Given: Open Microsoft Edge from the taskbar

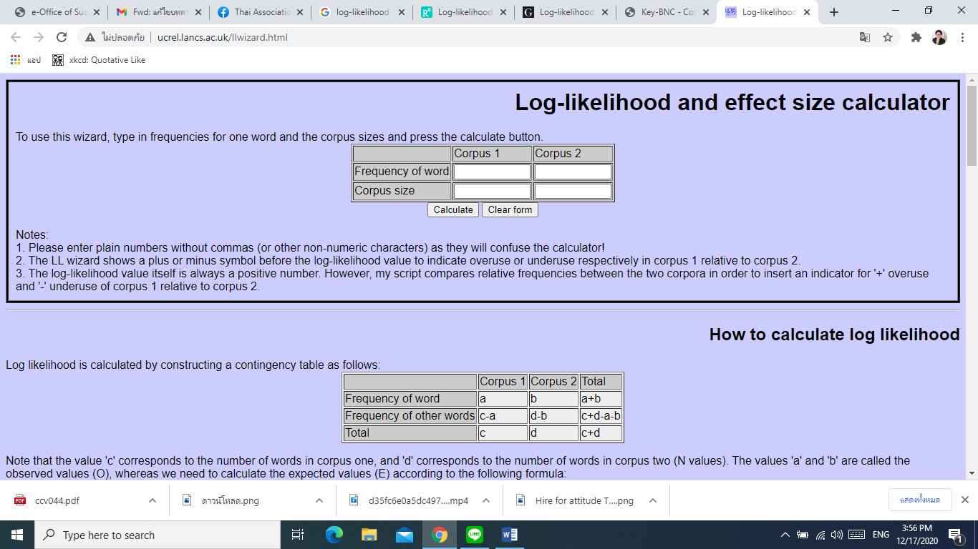Looking at the screenshot, I should click(x=334, y=535).
